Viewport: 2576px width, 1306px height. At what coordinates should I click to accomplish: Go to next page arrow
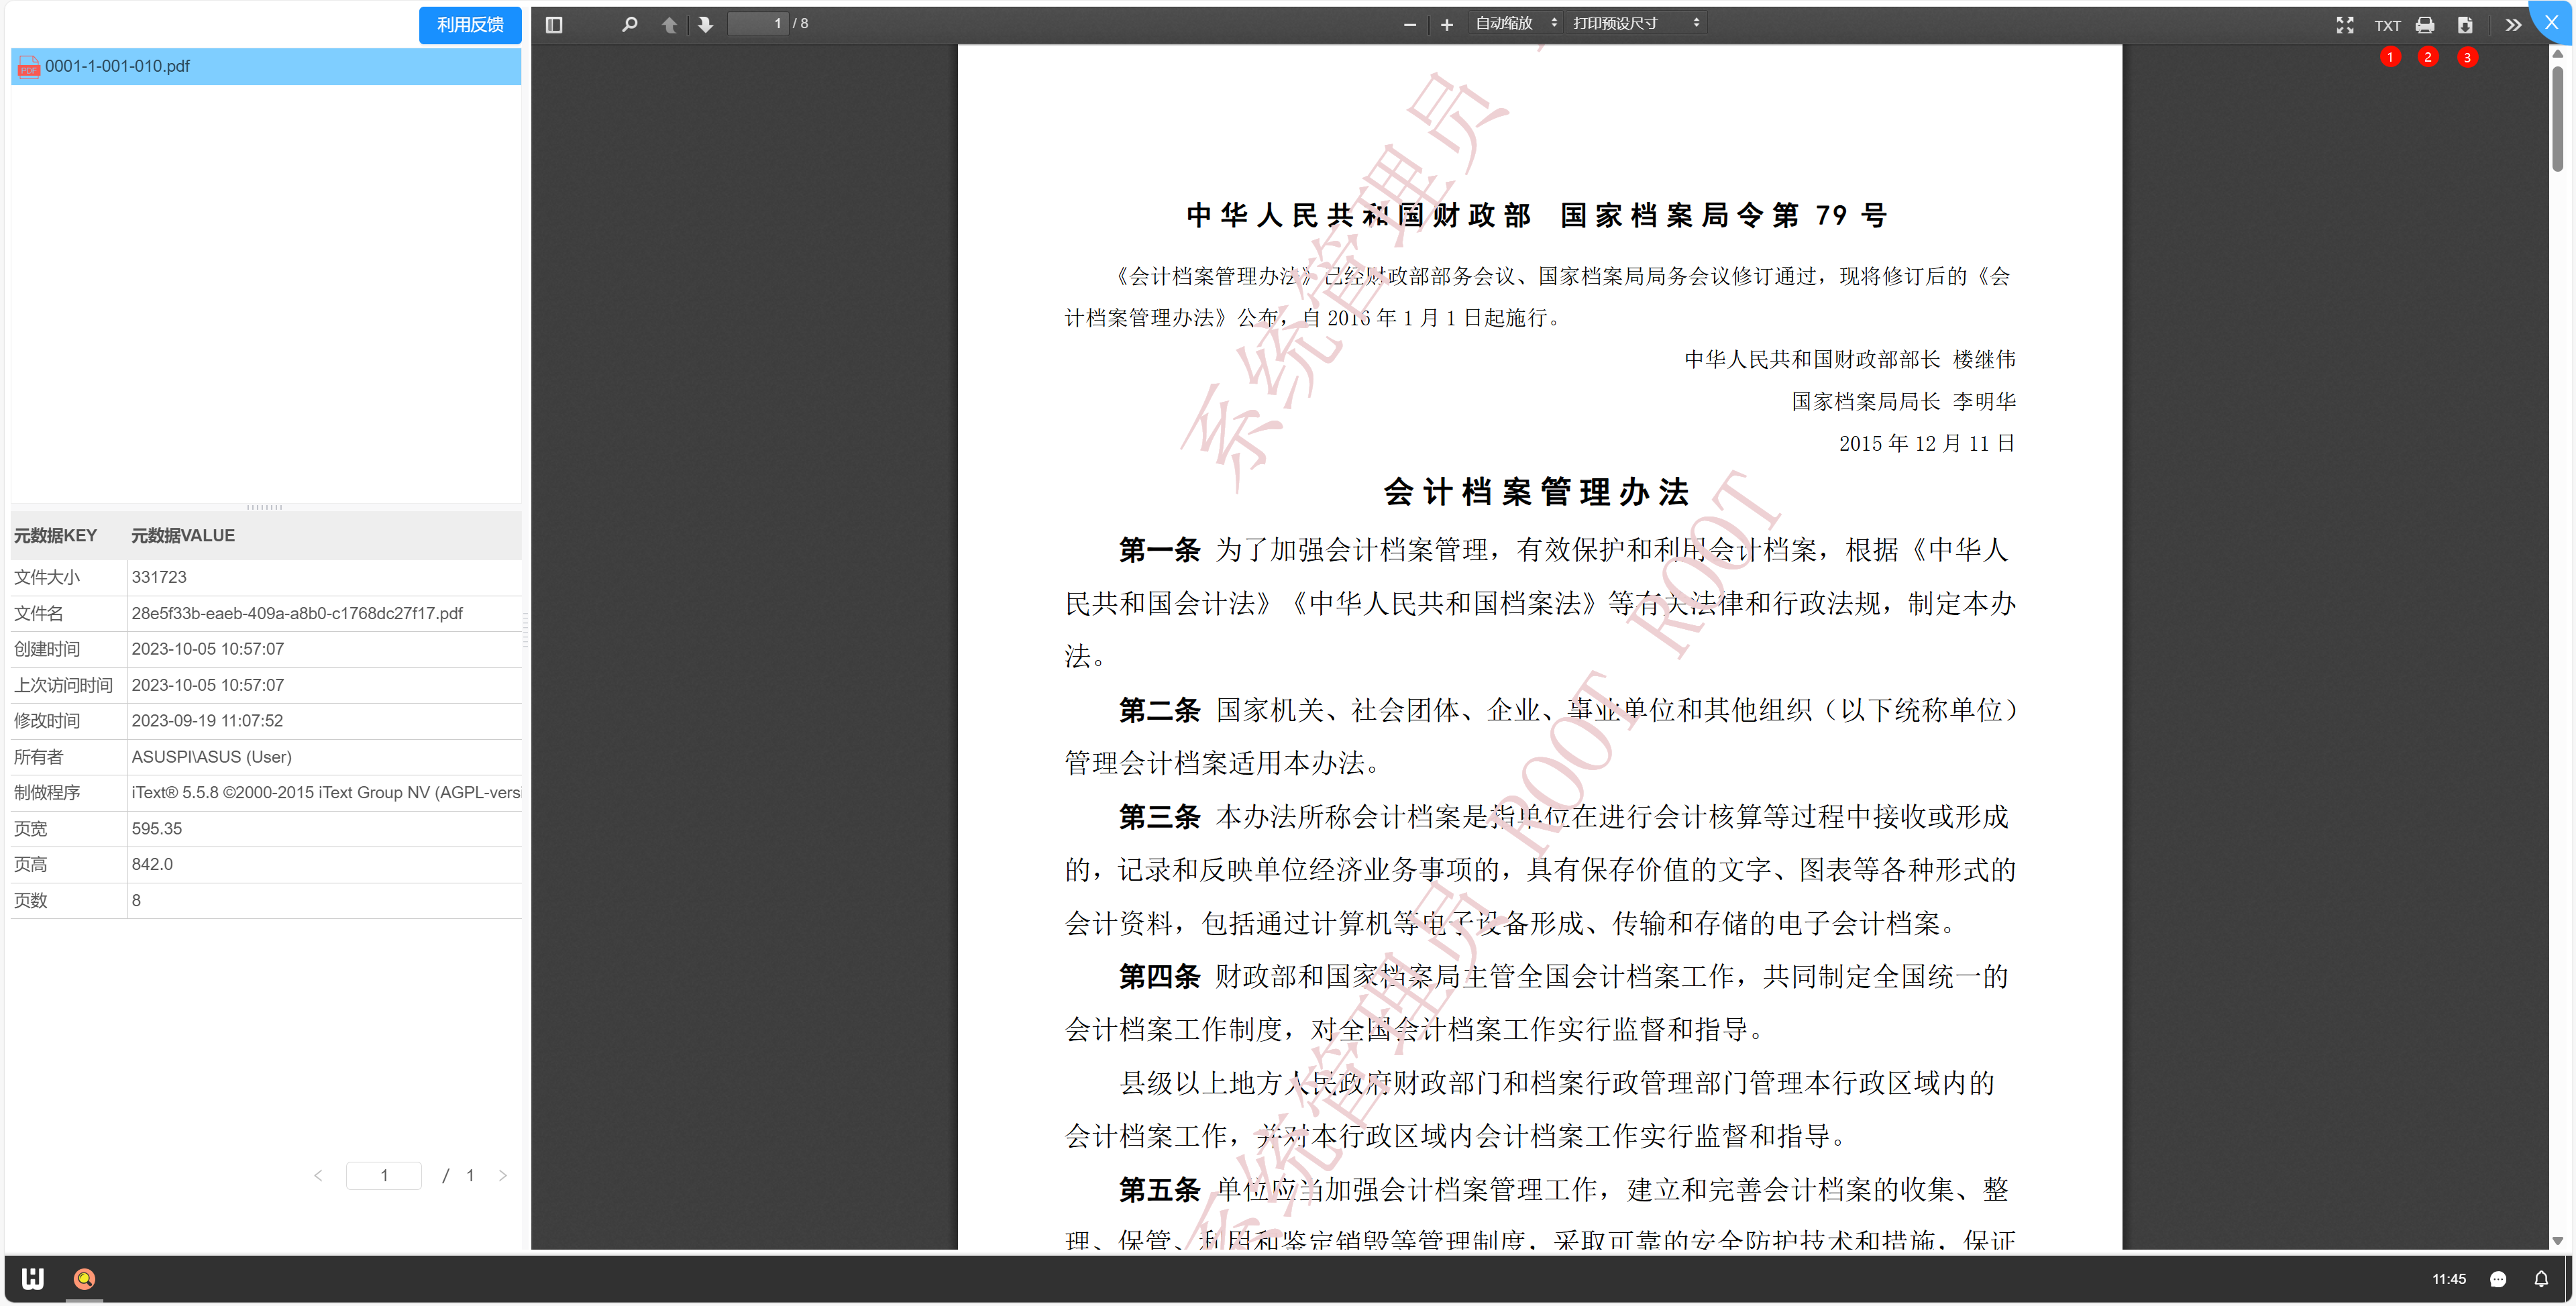tap(706, 24)
